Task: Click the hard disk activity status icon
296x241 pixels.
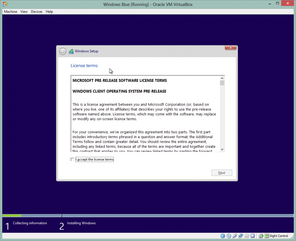Action: (x=223, y=236)
